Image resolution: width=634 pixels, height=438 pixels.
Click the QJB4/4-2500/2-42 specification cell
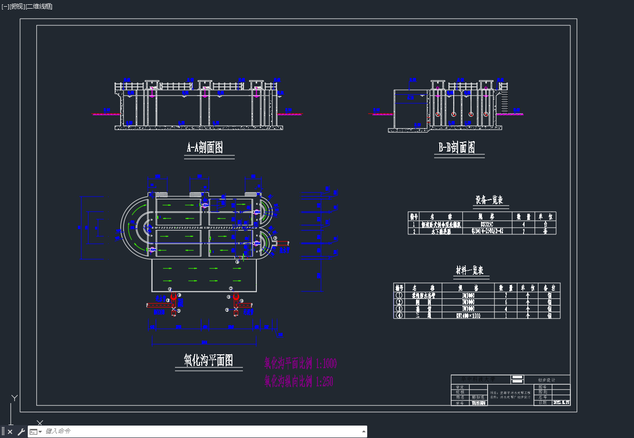pyautogui.click(x=487, y=231)
